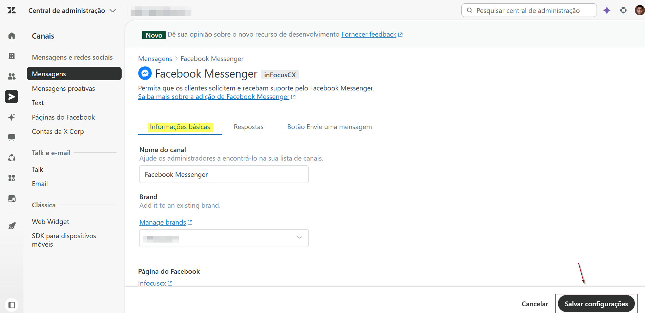Select Mensagens in the Canais menu
This screenshot has width=645, height=313.
coord(74,74)
